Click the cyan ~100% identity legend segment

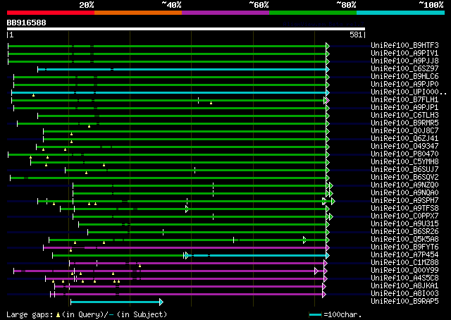tap(401, 13)
